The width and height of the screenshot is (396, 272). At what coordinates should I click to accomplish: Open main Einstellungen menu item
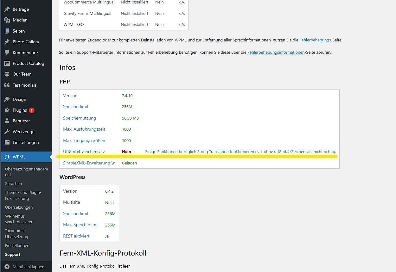point(26,142)
